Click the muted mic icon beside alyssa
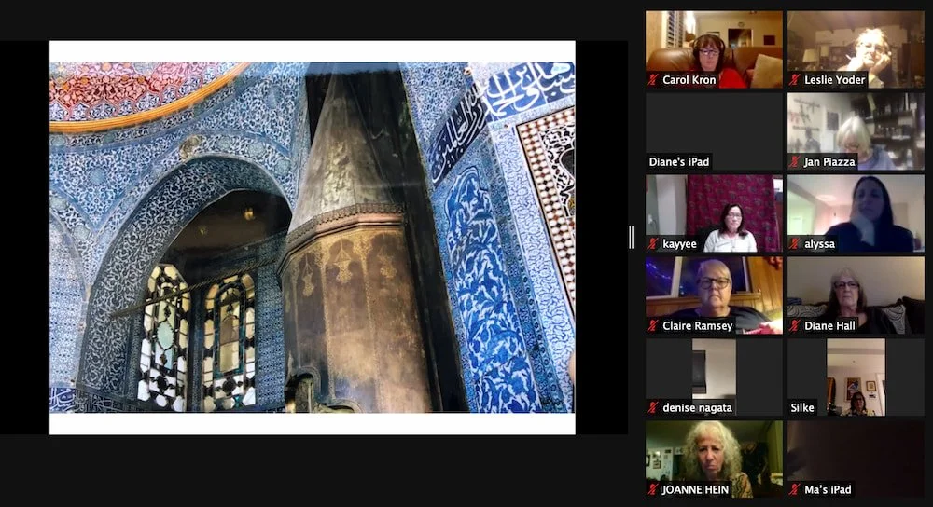933x507 pixels. pos(794,243)
